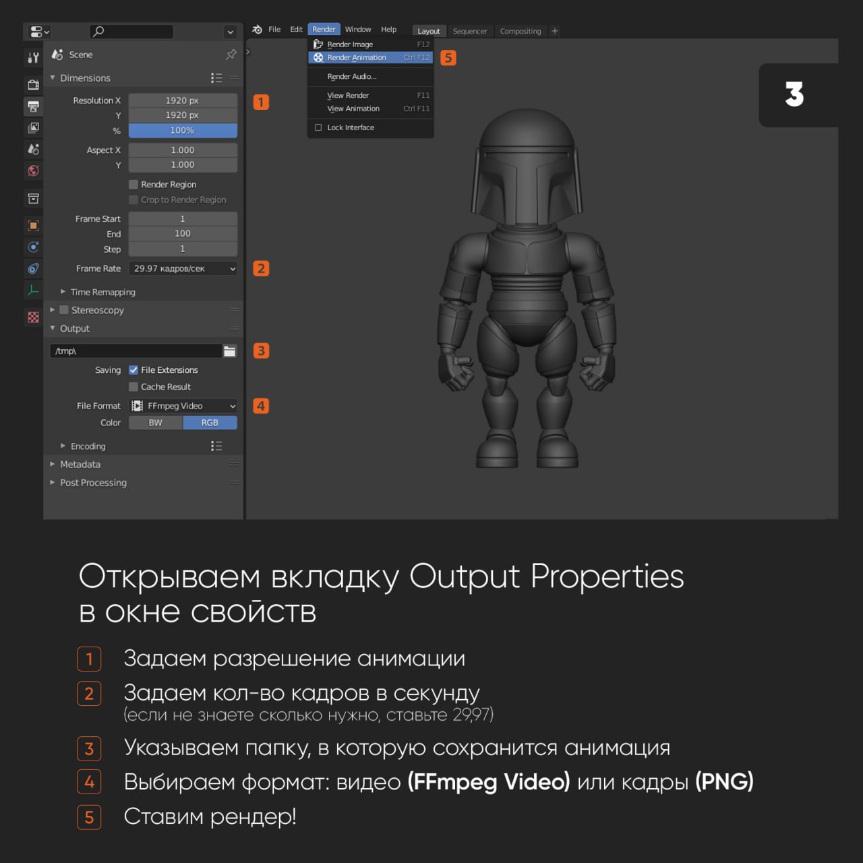Uncheck the File Extensions checkbox
The height and width of the screenshot is (863, 863).
point(133,370)
